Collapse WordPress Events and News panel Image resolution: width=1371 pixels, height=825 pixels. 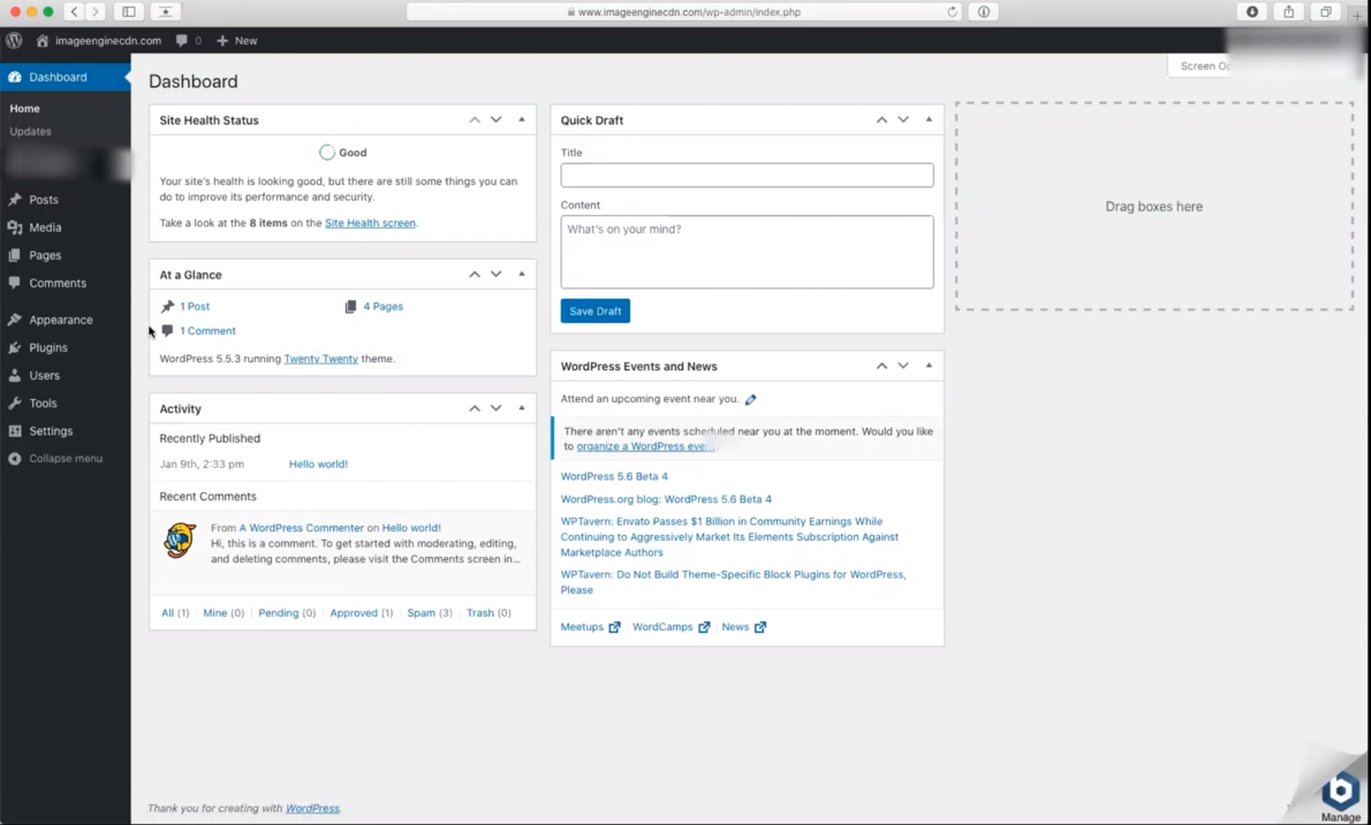[929, 366]
